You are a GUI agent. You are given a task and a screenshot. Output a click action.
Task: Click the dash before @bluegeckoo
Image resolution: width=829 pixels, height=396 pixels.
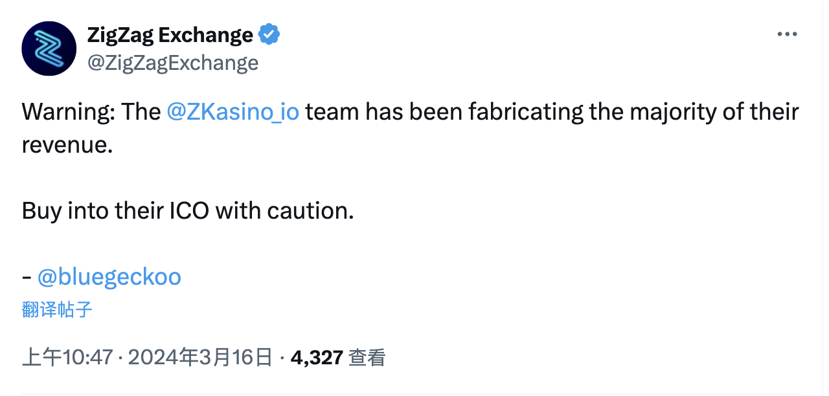point(27,278)
